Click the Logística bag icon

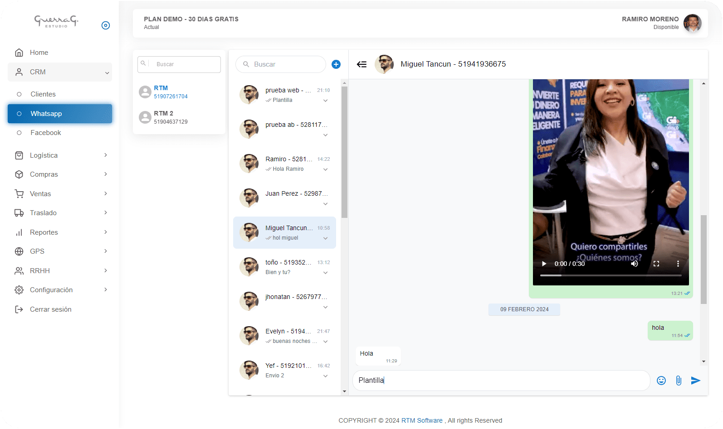[x=19, y=155]
